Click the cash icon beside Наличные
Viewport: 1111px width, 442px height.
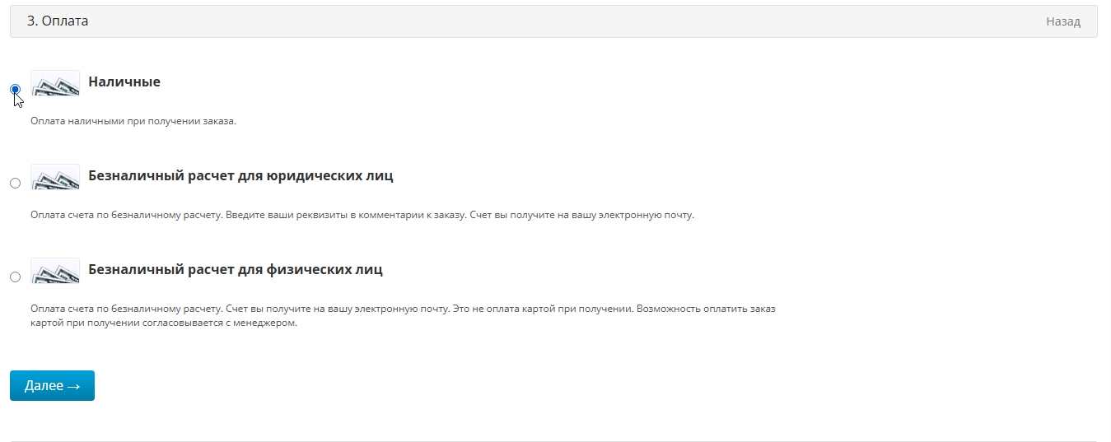point(55,83)
